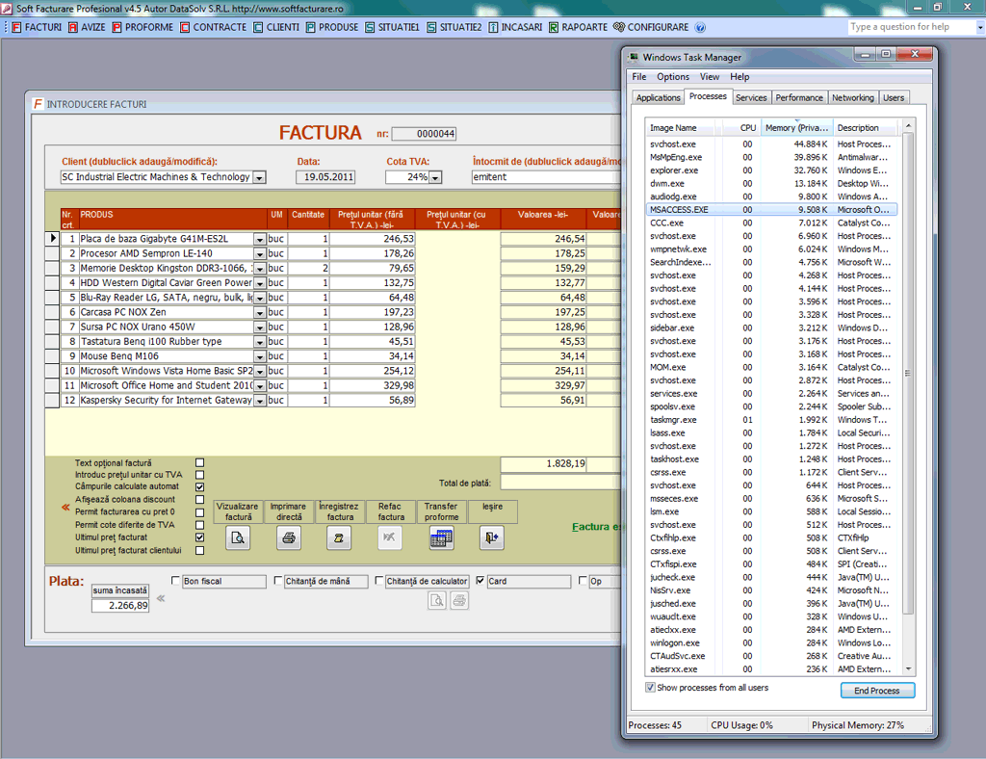
Task: Uncheck Campurile calculate automat
Action: pyautogui.click(x=200, y=486)
